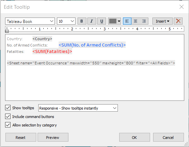Click the Preview button

click(53, 137)
